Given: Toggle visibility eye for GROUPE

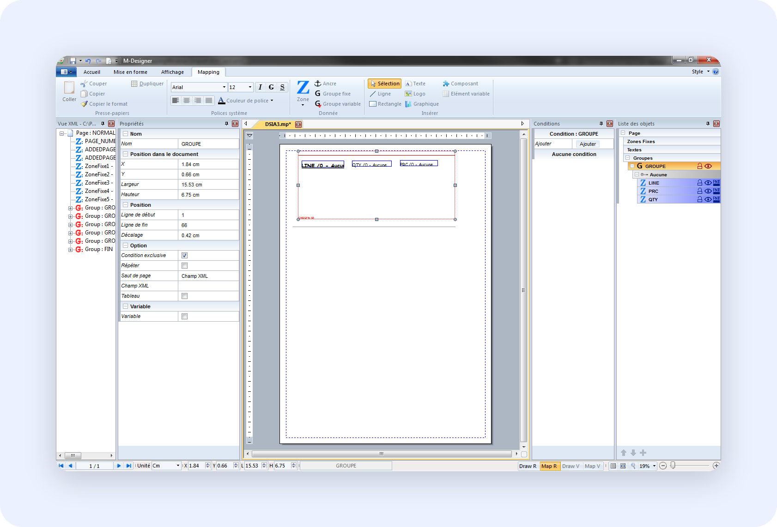Looking at the screenshot, I should coord(708,166).
